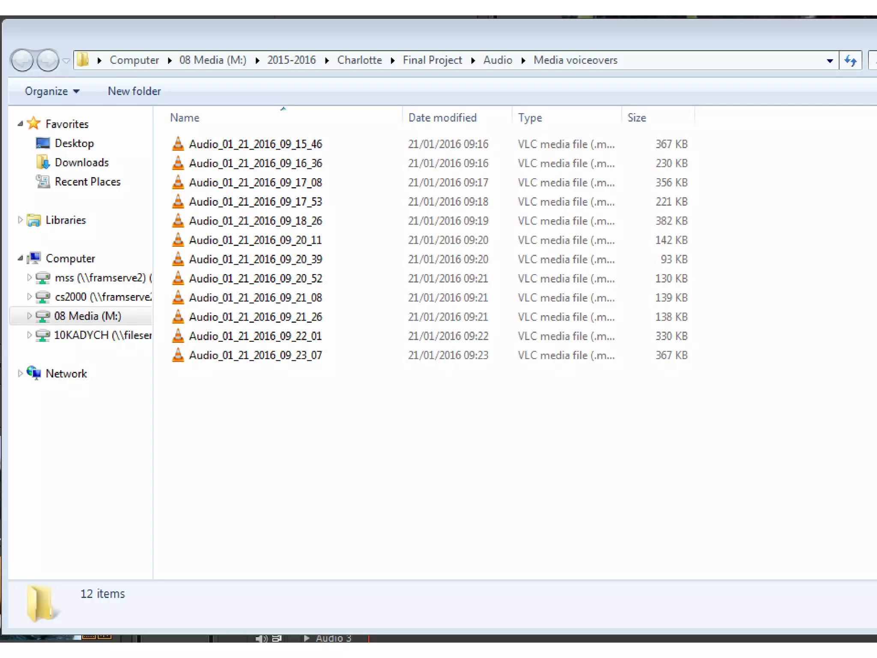
Task: Open the Organize menu
Action: coord(51,91)
